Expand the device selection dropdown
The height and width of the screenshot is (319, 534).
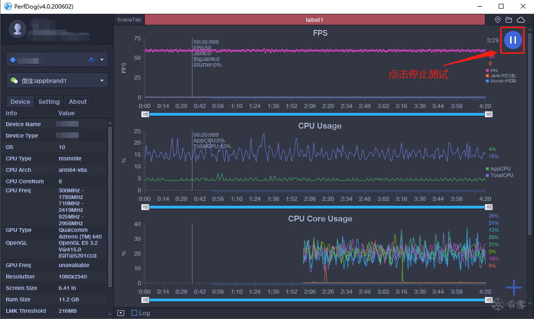[x=102, y=60]
